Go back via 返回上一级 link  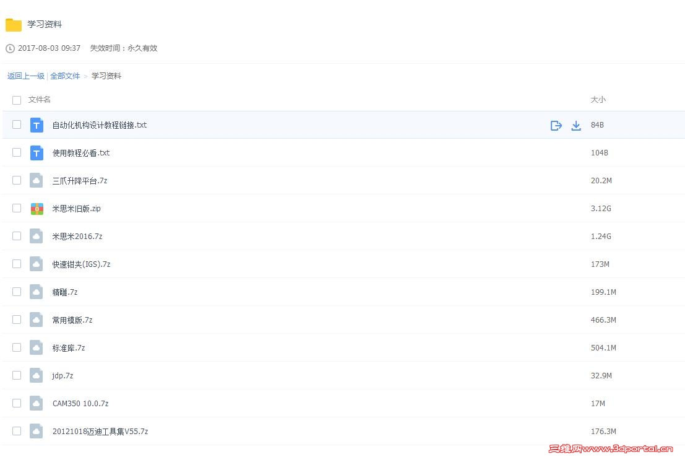pyautogui.click(x=26, y=76)
